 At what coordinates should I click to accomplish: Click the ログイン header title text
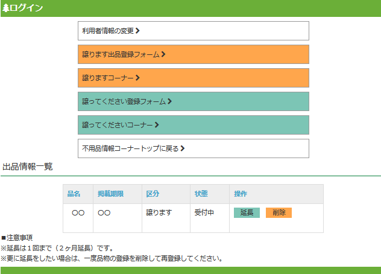(27, 8)
